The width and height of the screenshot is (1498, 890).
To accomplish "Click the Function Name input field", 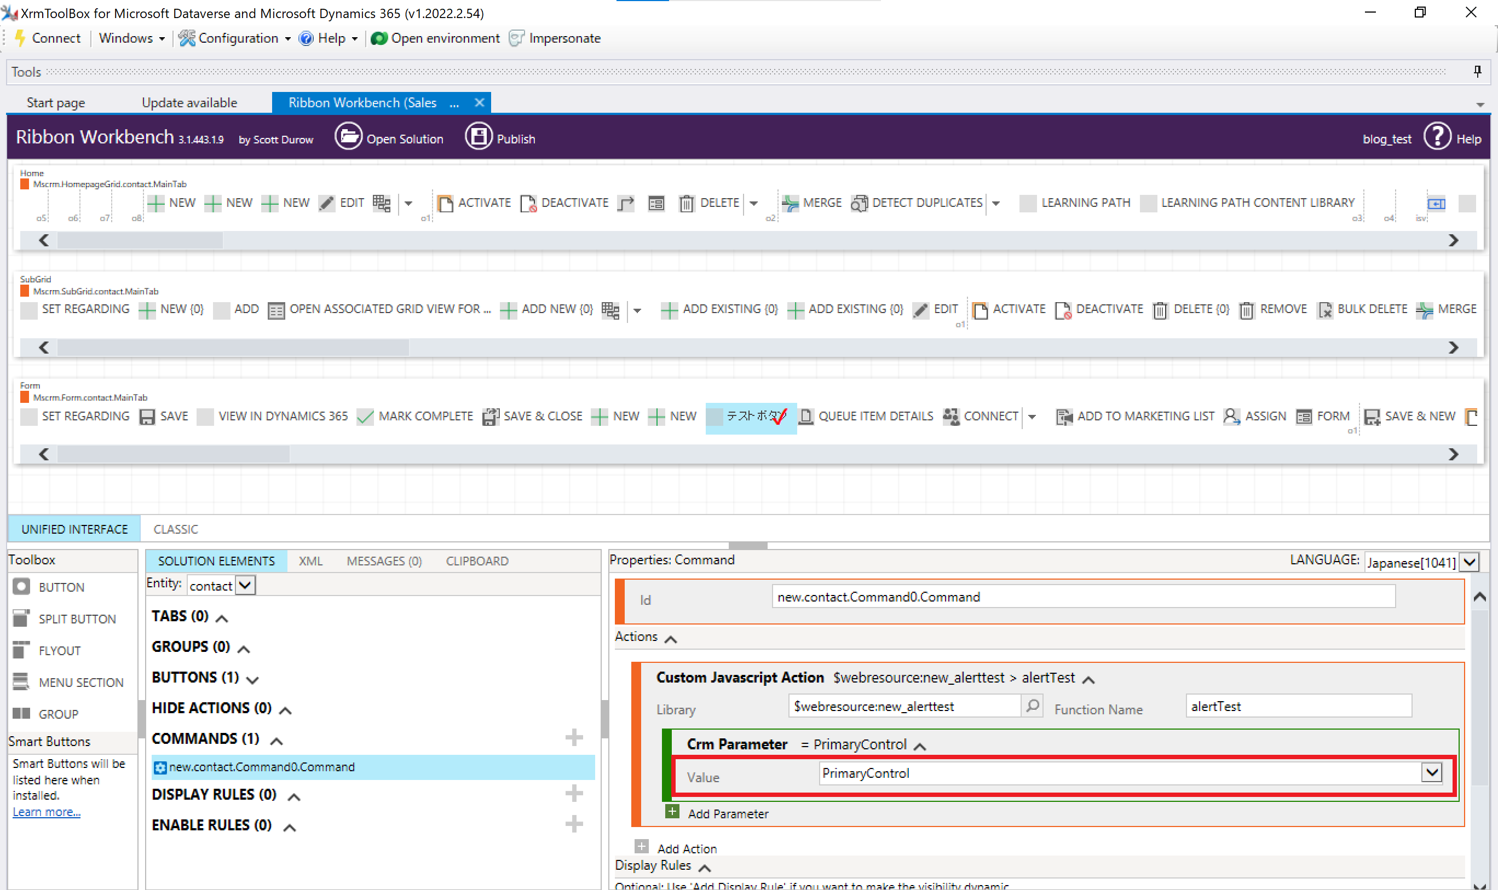I will tap(1298, 706).
